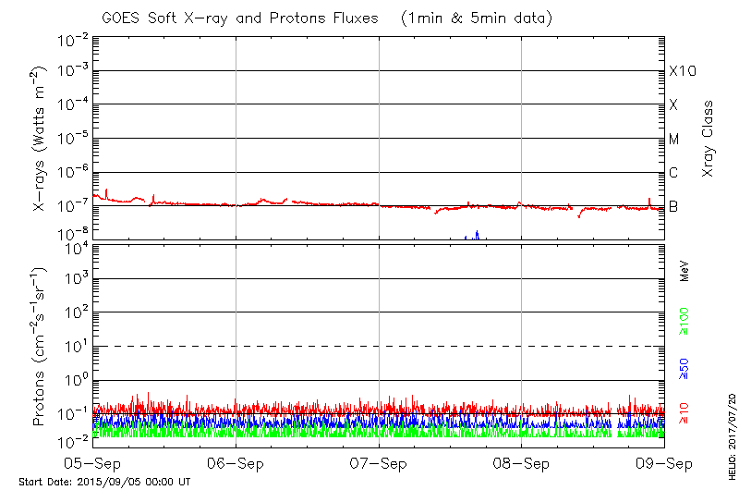Click the MeV label beside the proton panel
The height and width of the screenshot is (490, 739).
point(684,271)
